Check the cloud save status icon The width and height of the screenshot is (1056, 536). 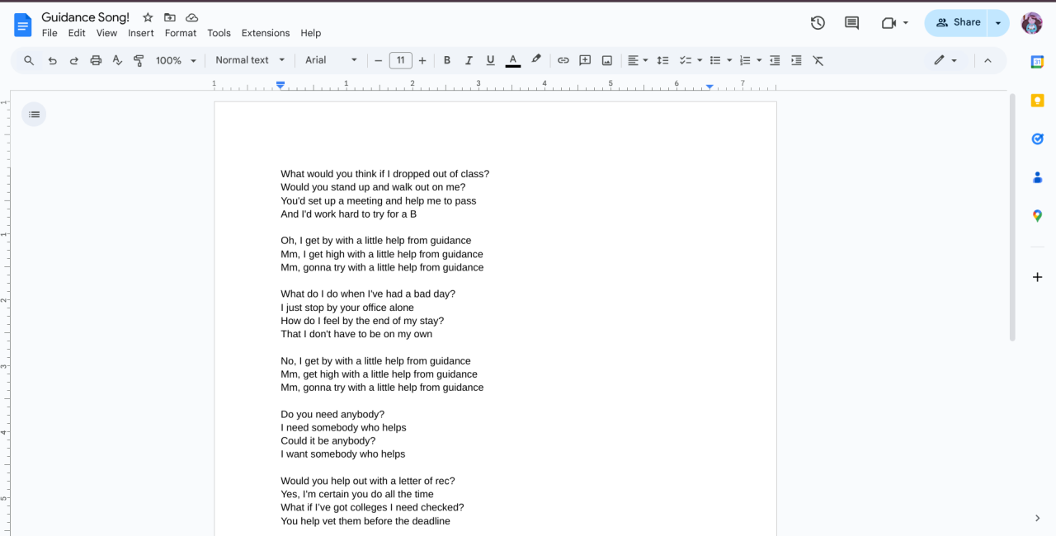[191, 17]
